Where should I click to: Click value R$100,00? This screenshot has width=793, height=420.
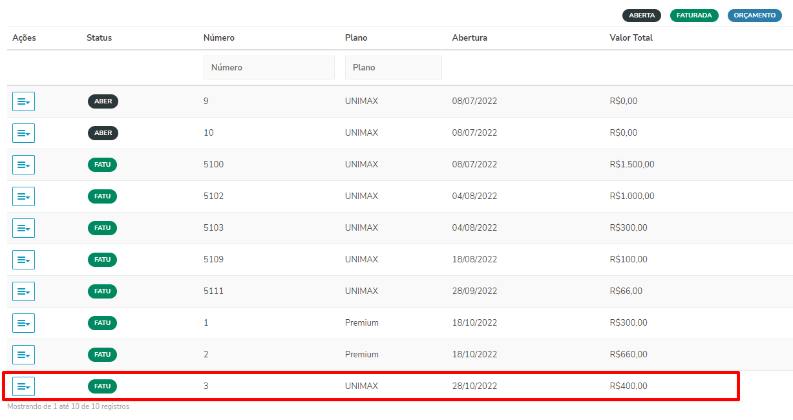(x=628, y=260)
